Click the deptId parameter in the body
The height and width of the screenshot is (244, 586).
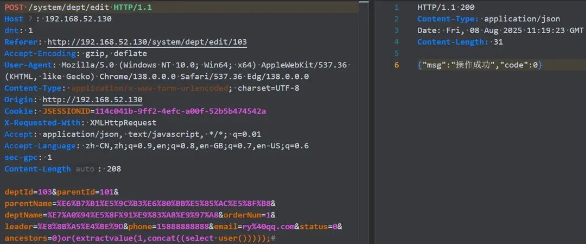click(18, 192)
